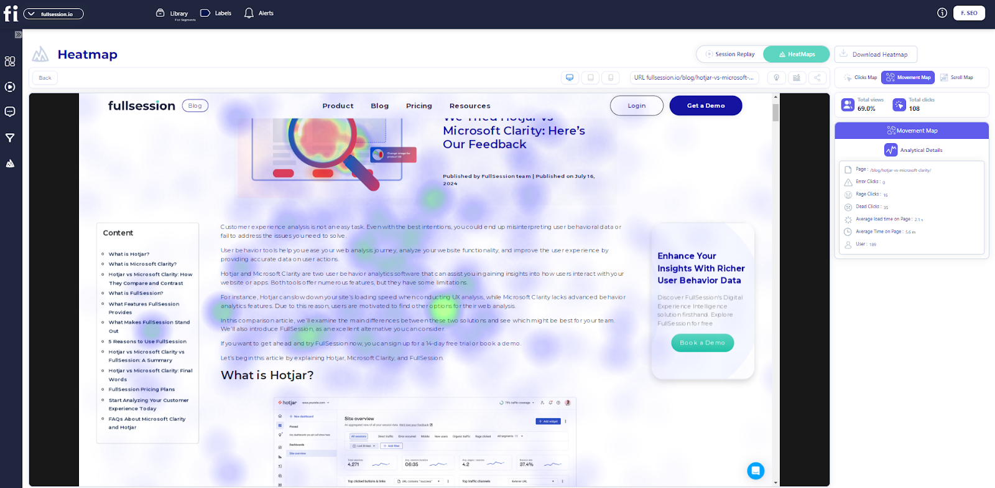
Task: Click the Error Clicks warning icon
Action: pos(848,182)
